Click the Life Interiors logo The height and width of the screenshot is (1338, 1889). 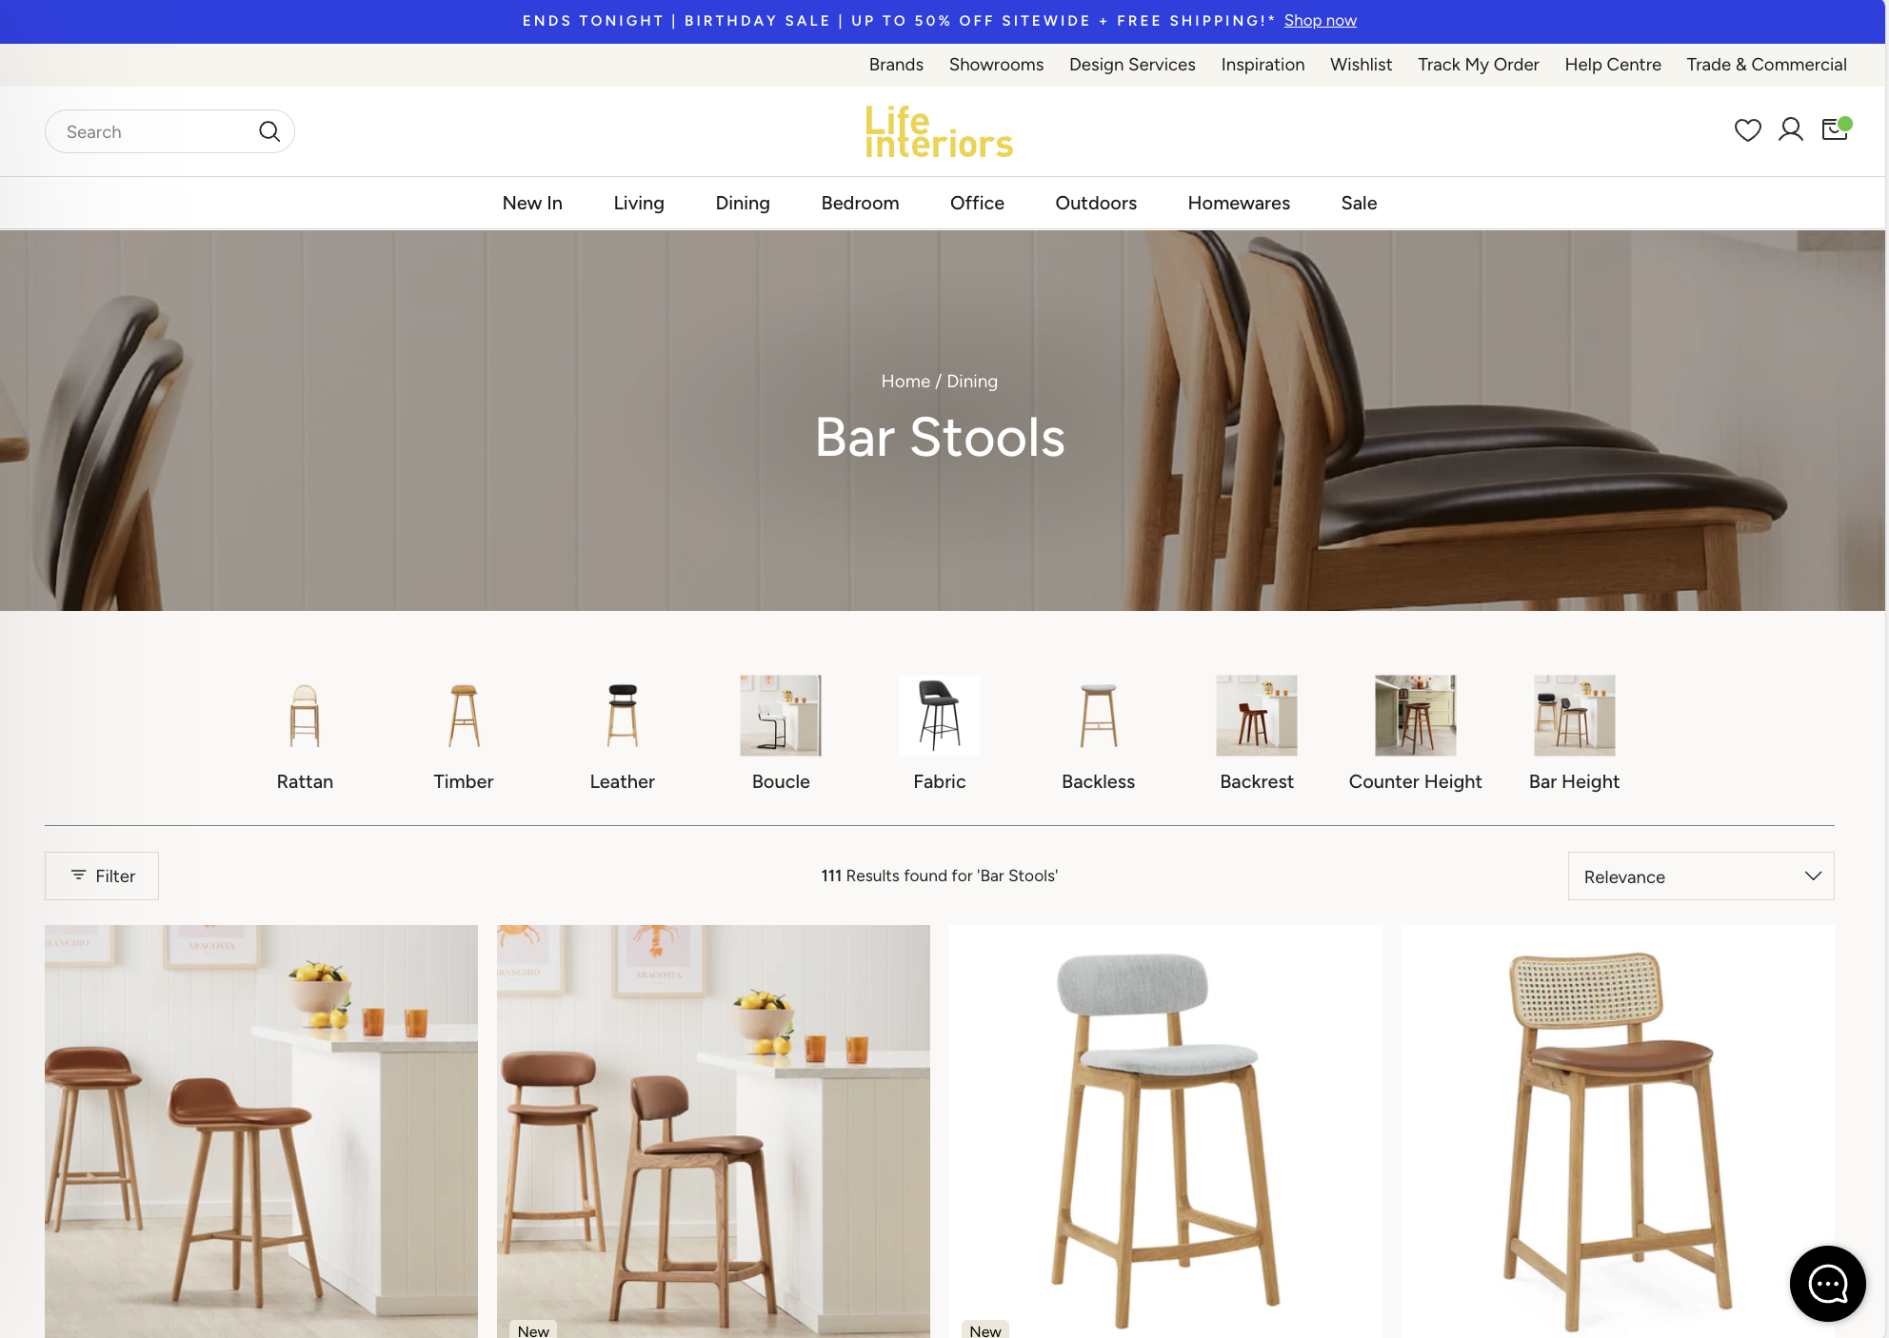[x=939, y=131]
